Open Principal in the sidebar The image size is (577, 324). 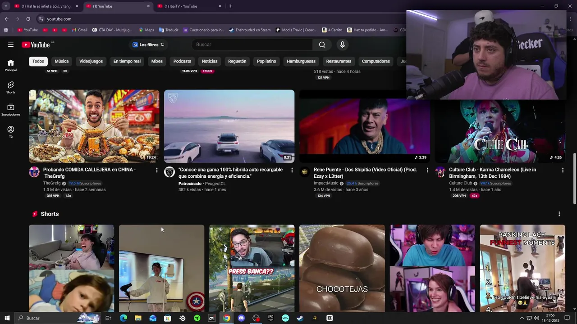(x=11, y=65)
